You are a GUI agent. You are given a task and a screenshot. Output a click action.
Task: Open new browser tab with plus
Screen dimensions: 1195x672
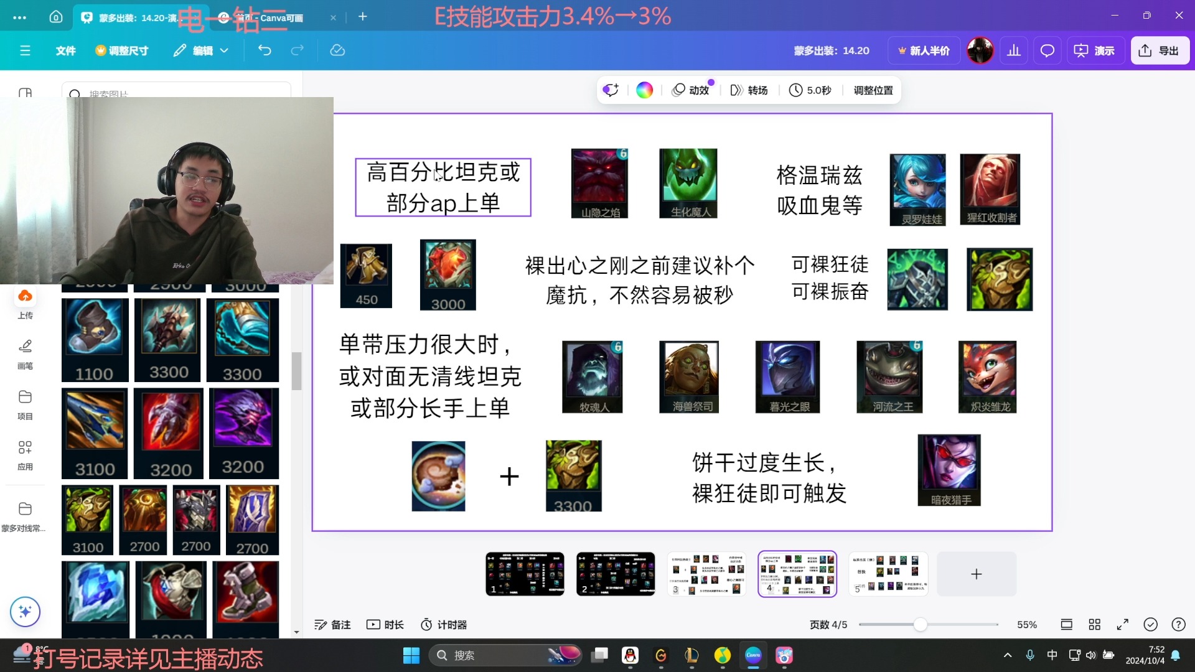coord(363,17)
